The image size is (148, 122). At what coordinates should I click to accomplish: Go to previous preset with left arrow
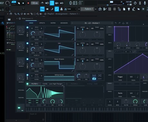click(72, 23)
